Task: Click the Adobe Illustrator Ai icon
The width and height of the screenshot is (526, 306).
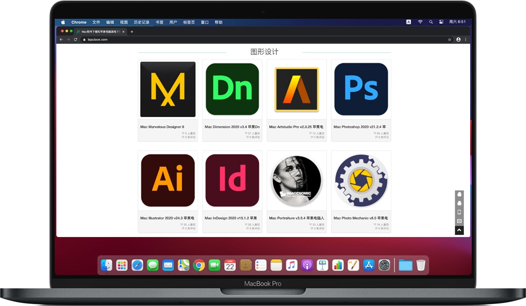Action: coord(167,181)
